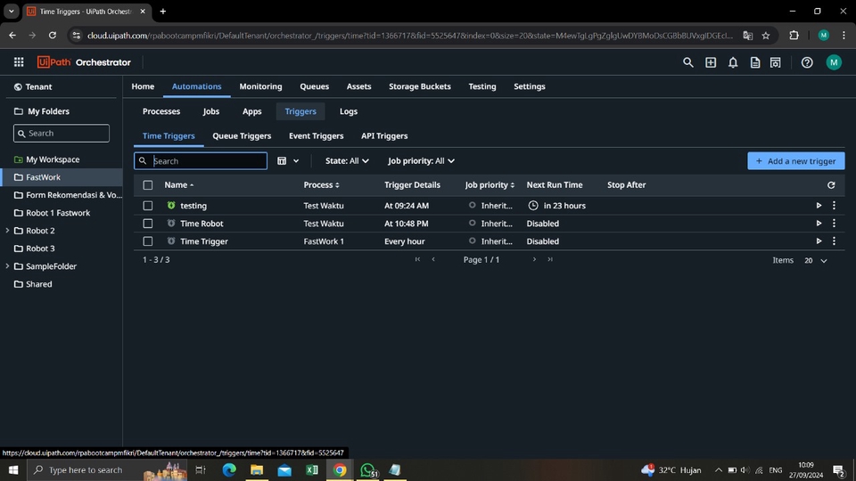
Task: Open more actions menu for testing trigger
Action: (834, 206)
